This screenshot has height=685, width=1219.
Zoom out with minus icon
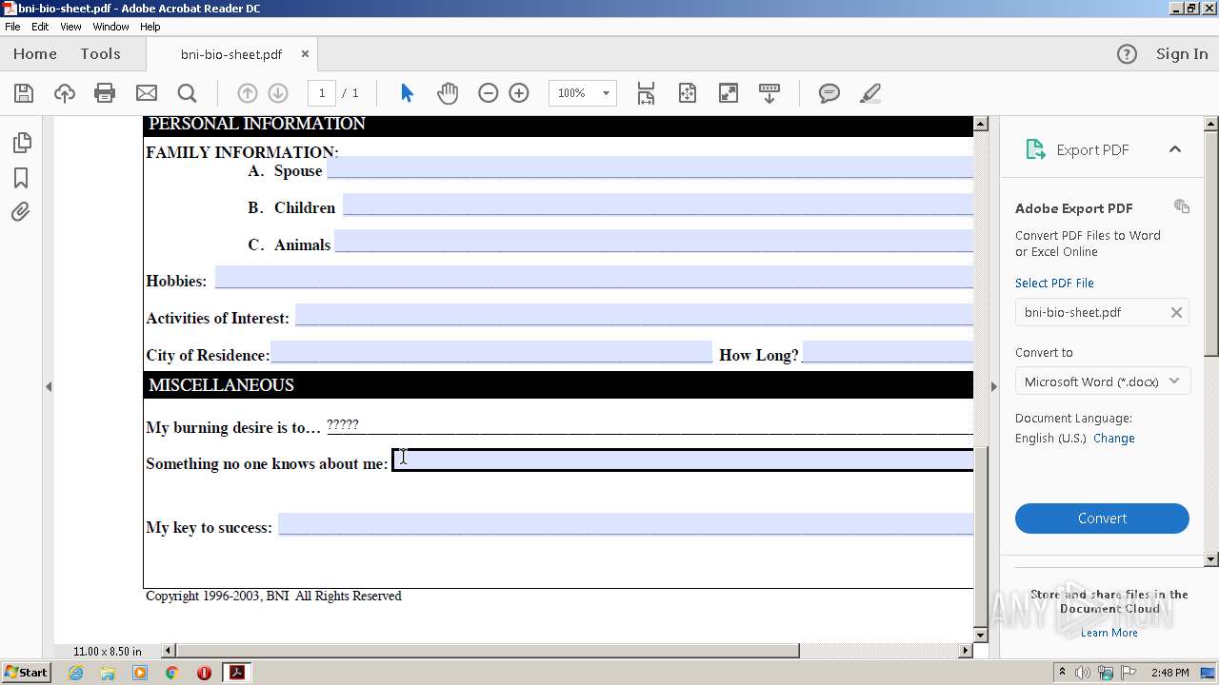(489, 93)
